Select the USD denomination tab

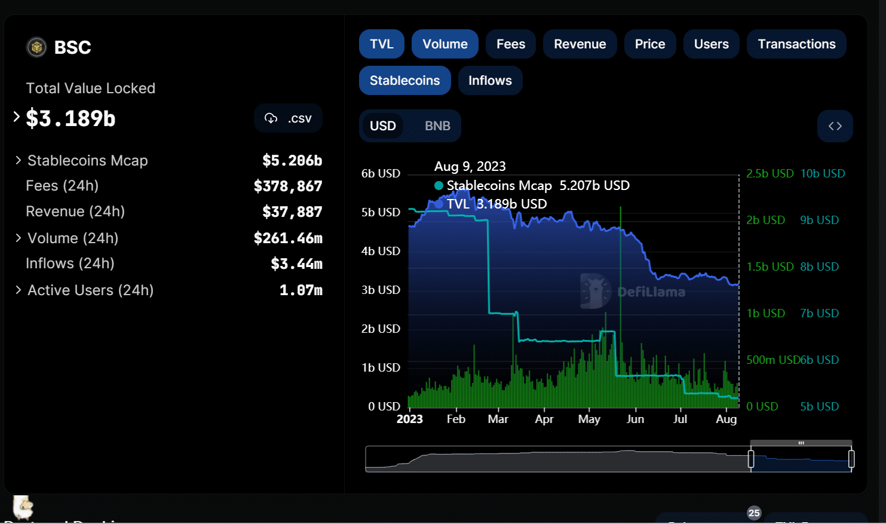click(x=382, y=126)
